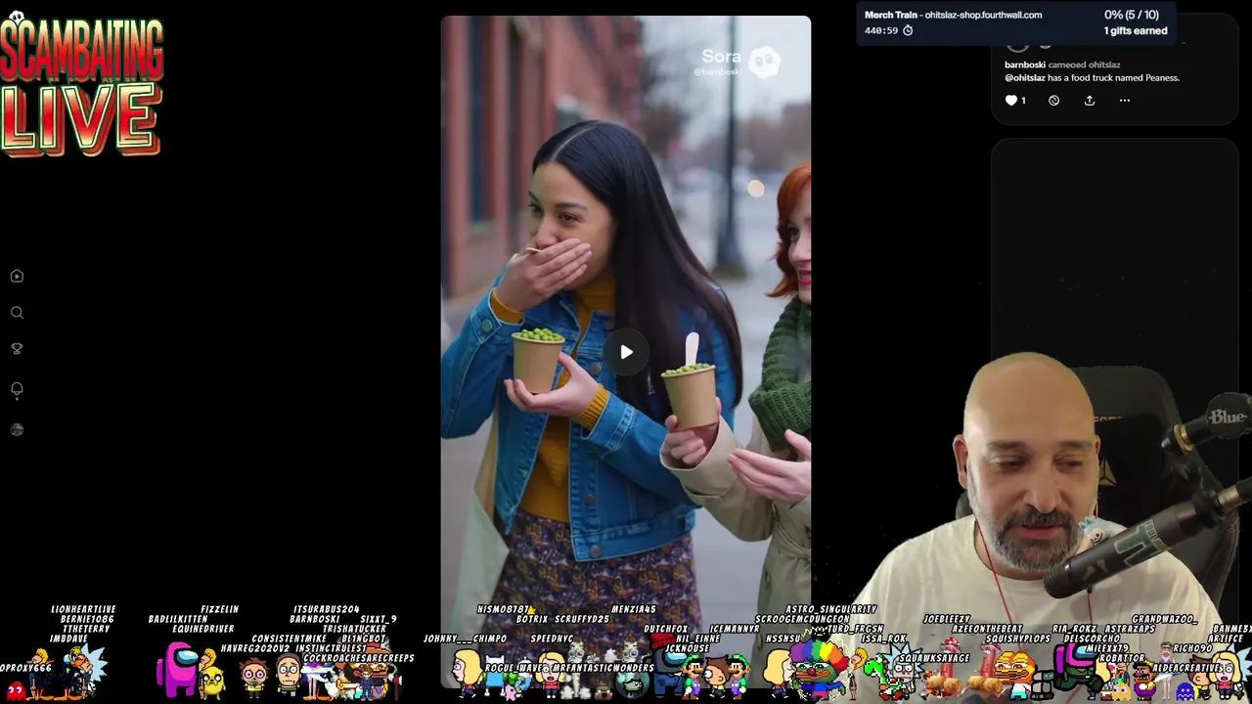Click the 'ASTRO_SINGULARITY' viewer name

[830, 609]
